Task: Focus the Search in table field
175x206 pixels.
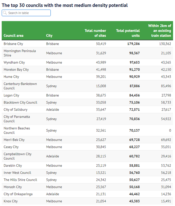Action: click(26, 13)
